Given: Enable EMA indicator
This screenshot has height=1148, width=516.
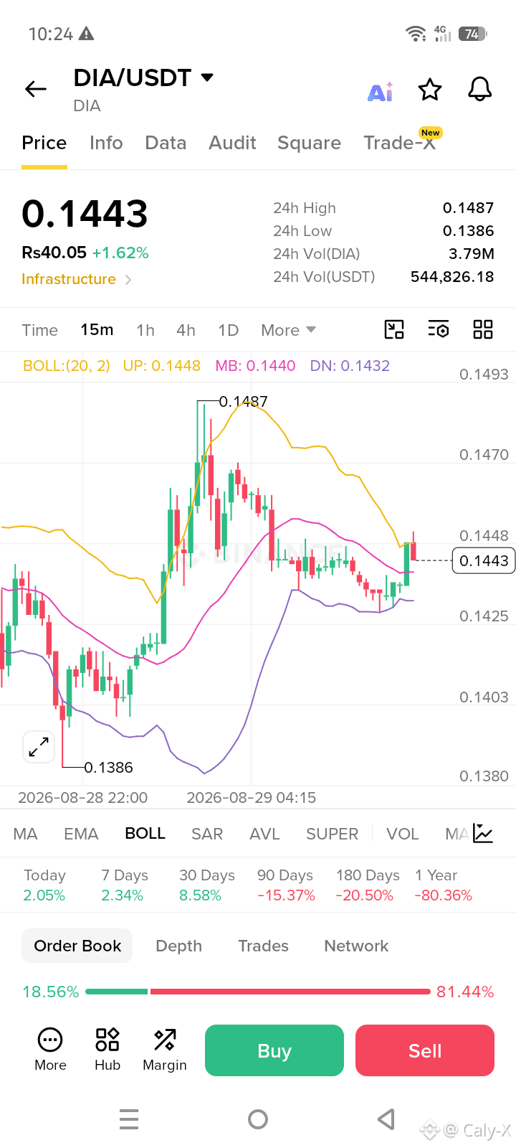Looking at the screenshot, I should (81, 834).
